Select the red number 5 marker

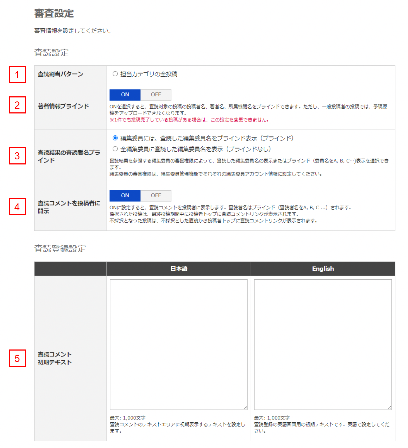tap(17, 358)
